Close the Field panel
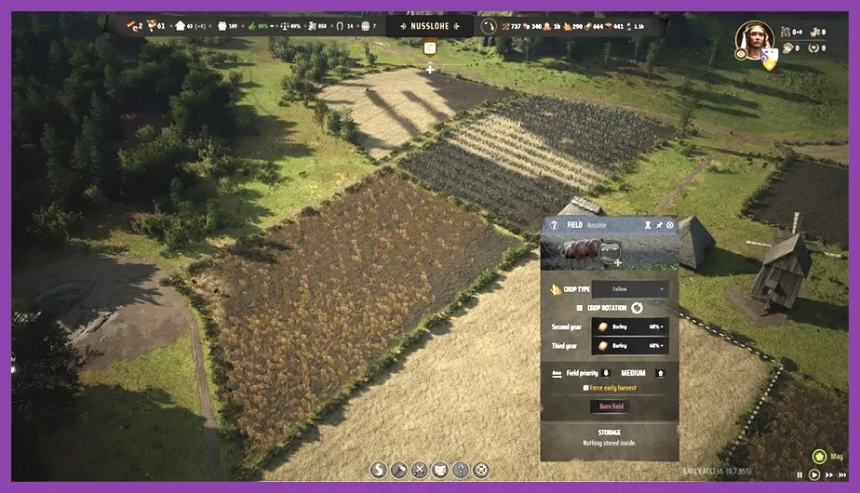 (x=670, y=225)
